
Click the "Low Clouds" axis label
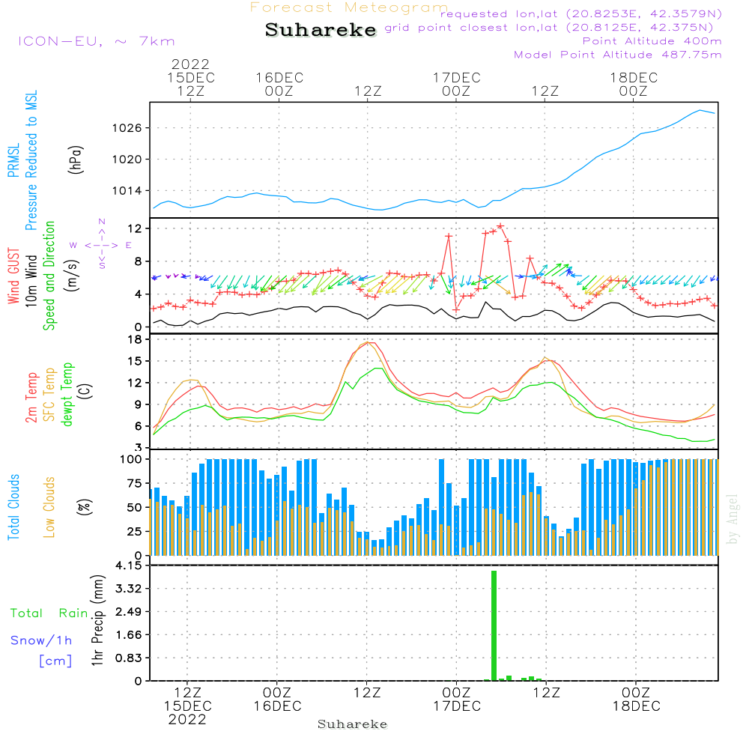tap(49, 507)
